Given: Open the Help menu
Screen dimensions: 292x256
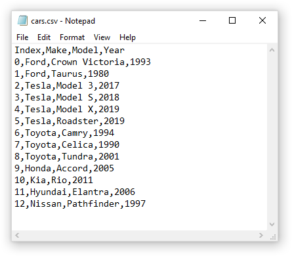Looking at the screenshot, I should click(x=127, y=37).
